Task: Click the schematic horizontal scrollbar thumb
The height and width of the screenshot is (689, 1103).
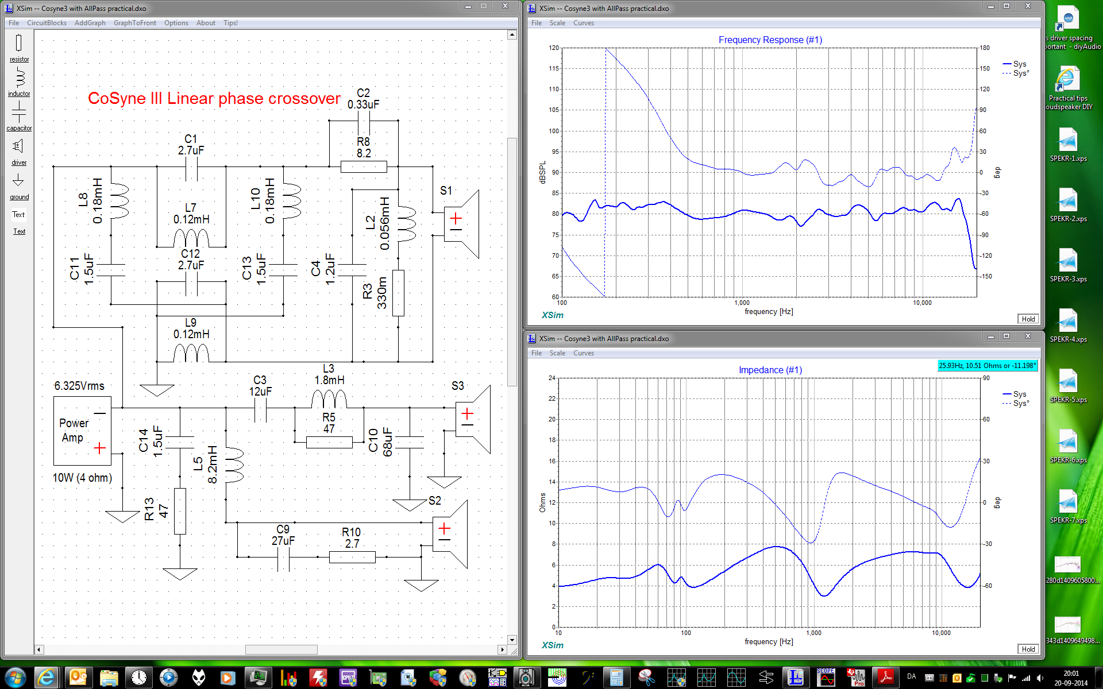Action: [281, 650]
